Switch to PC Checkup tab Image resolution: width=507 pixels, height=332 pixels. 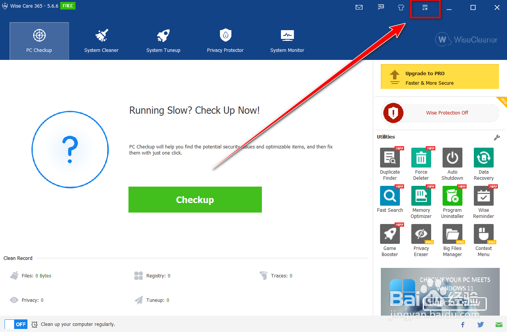point(39,41)
